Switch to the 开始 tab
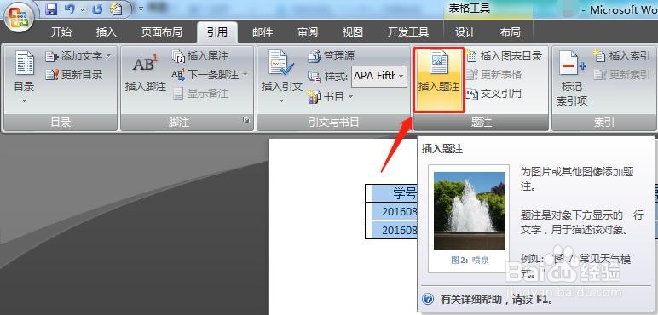Image resolution: width=658 pixels, height=315 pixels. pos(61,31)
